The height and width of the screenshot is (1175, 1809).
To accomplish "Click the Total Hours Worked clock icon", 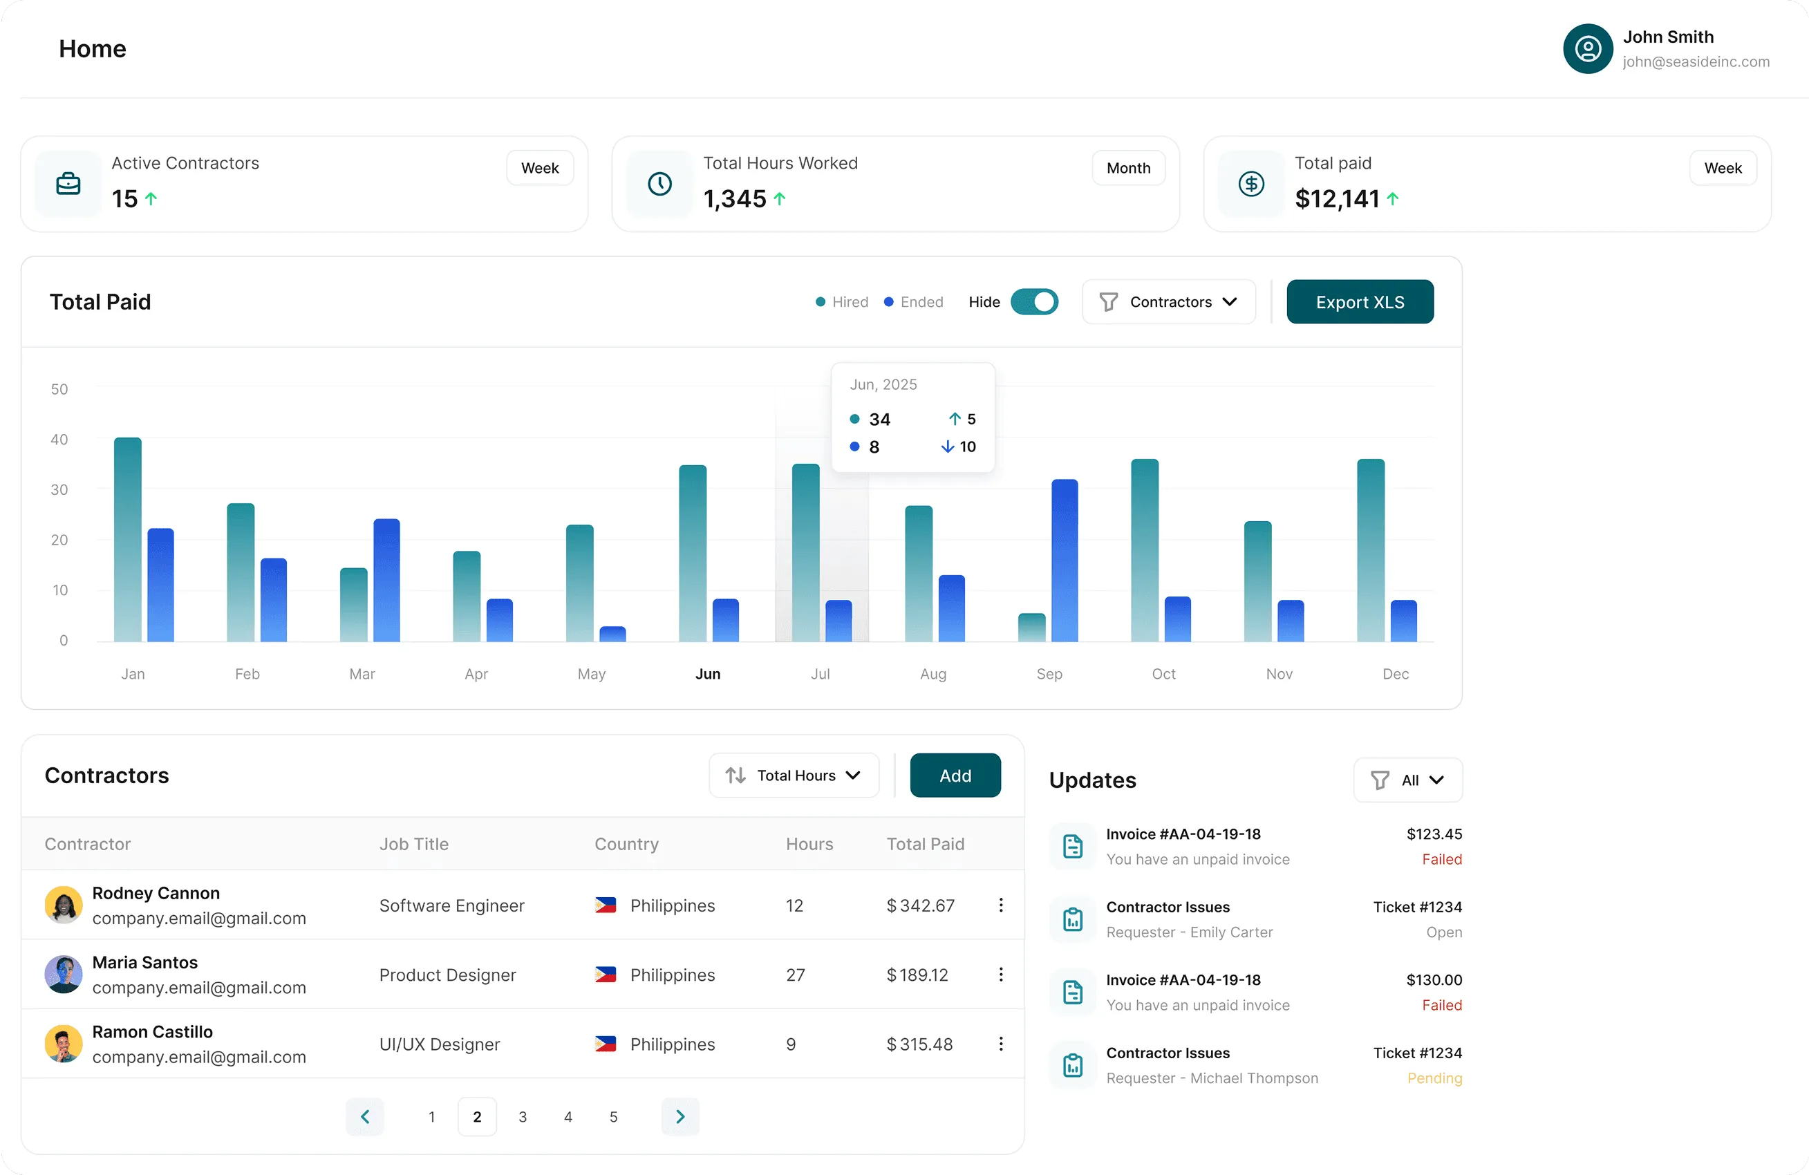I will point(659,184).
